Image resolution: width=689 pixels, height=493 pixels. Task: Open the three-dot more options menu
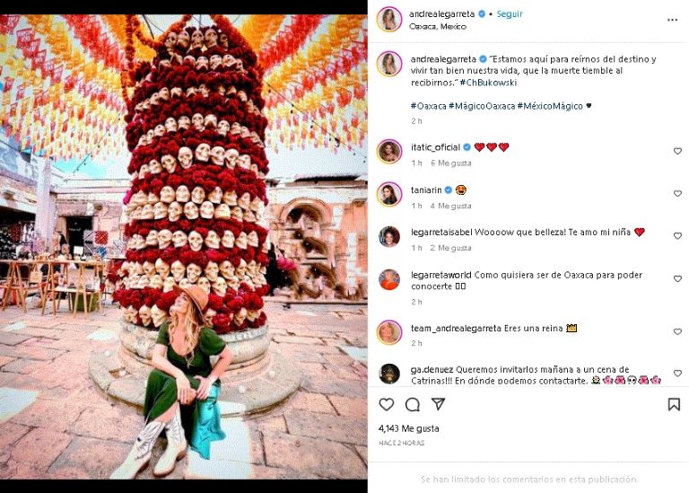click(x=672, y=19)
